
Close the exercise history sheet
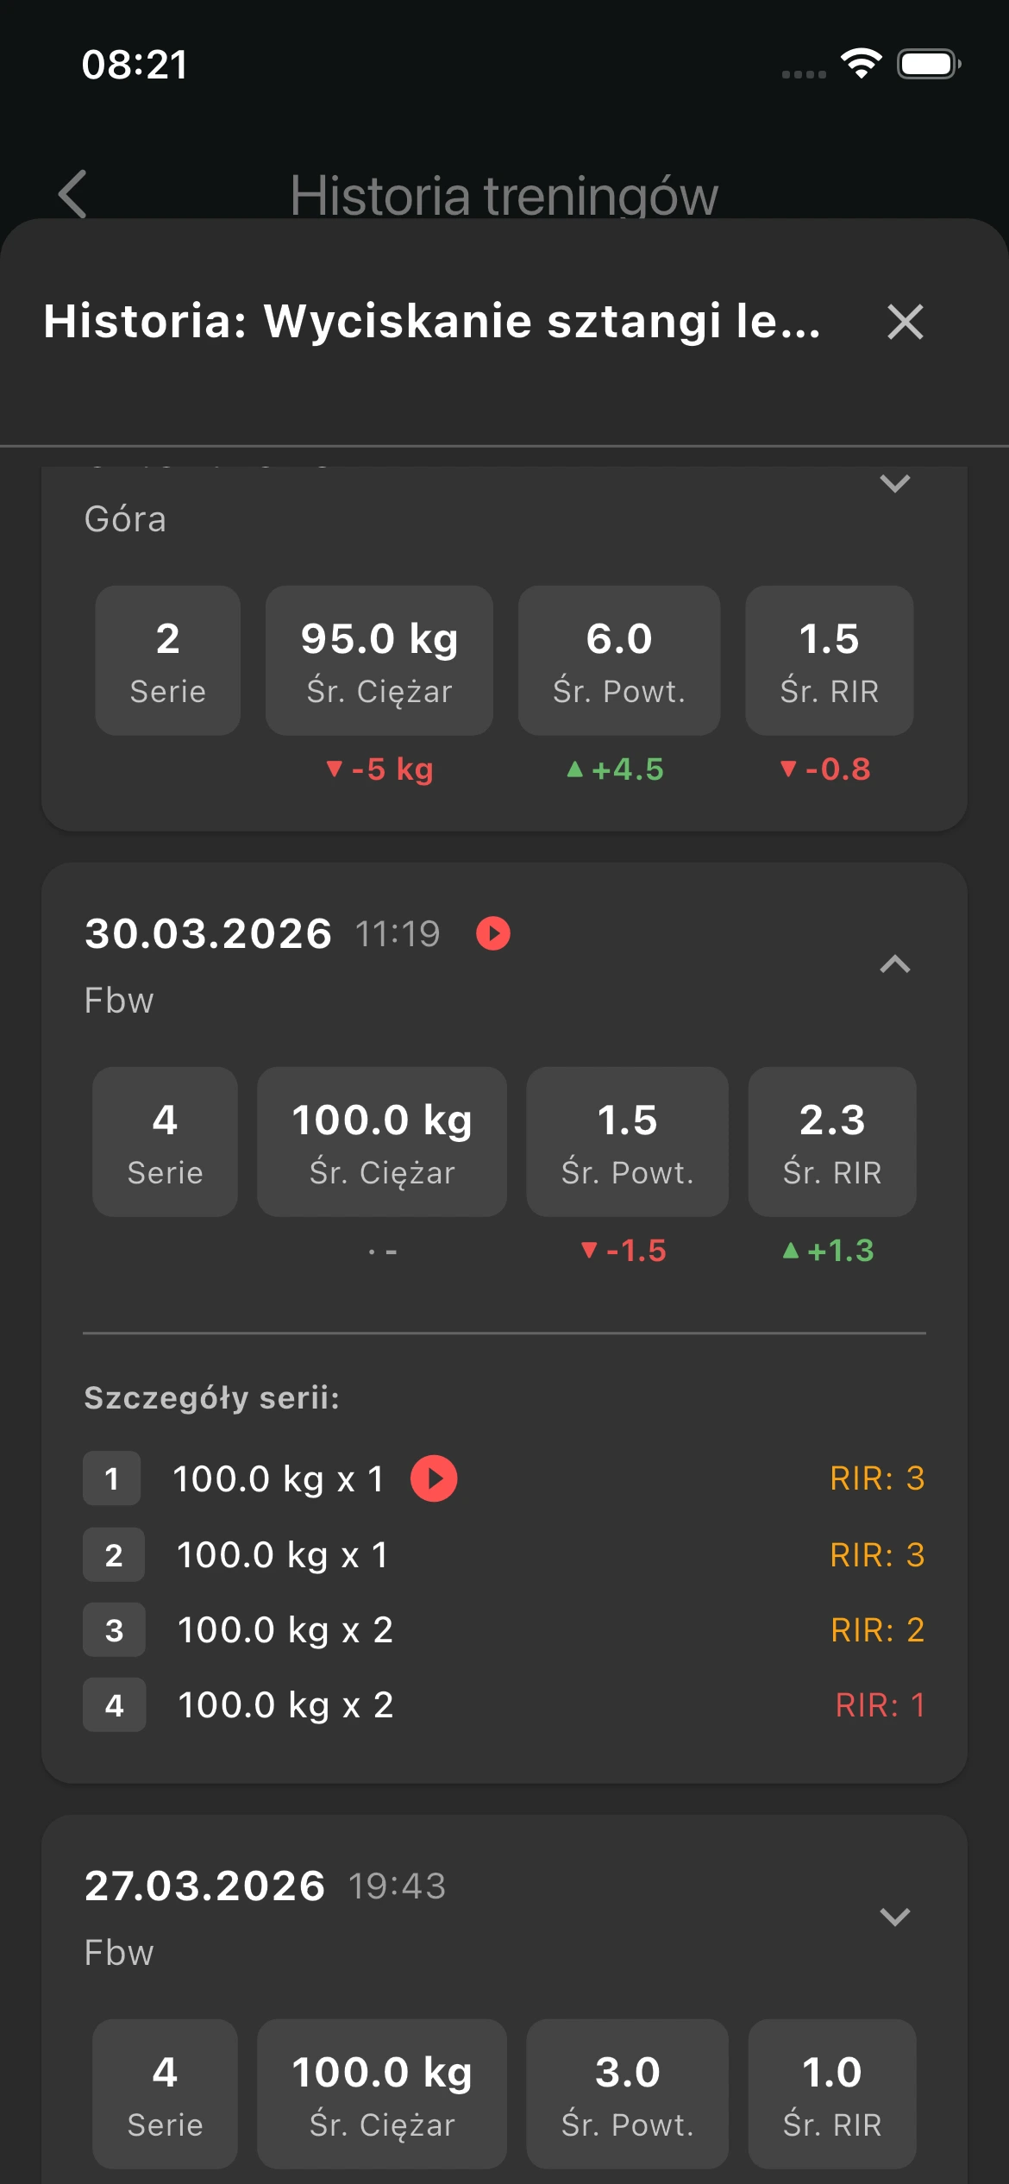coord(905,323)
